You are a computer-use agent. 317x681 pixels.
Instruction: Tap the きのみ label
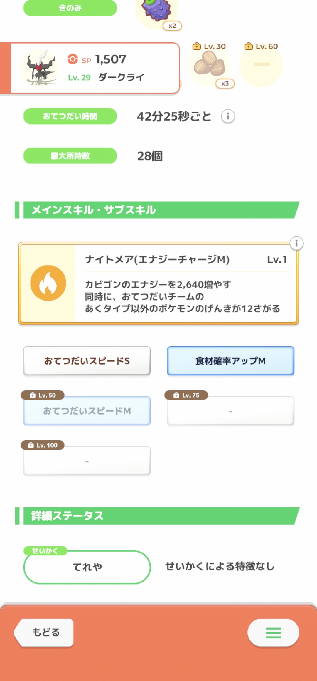70,8
